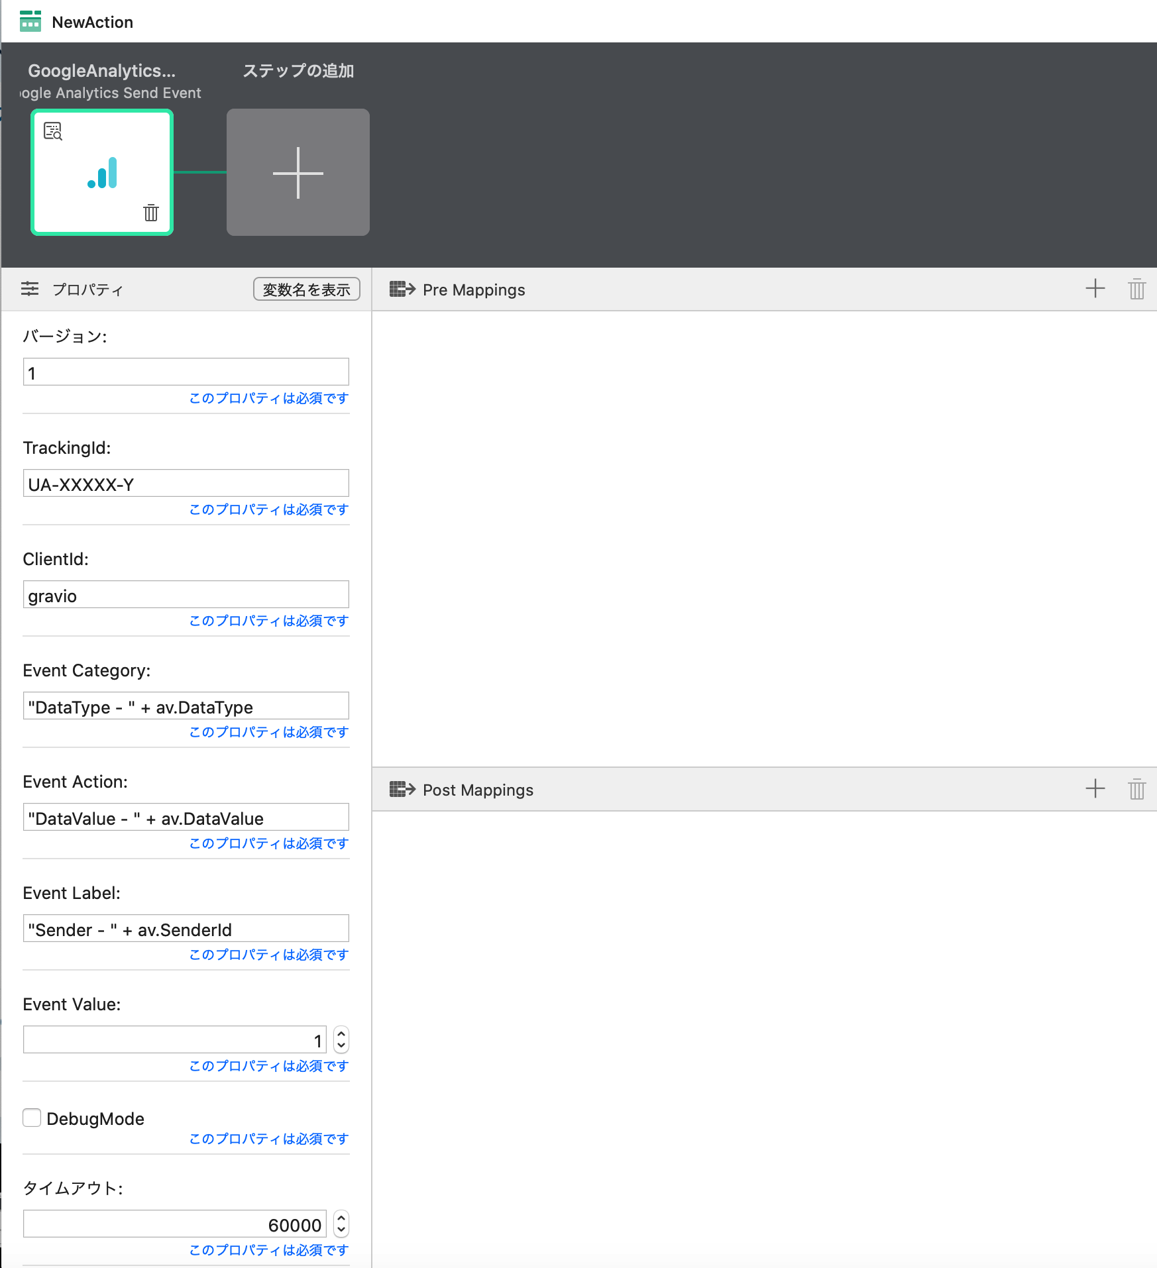Click the ClientId field containing gravio
Viewport: 1157px width, 1268px height.
186,594
